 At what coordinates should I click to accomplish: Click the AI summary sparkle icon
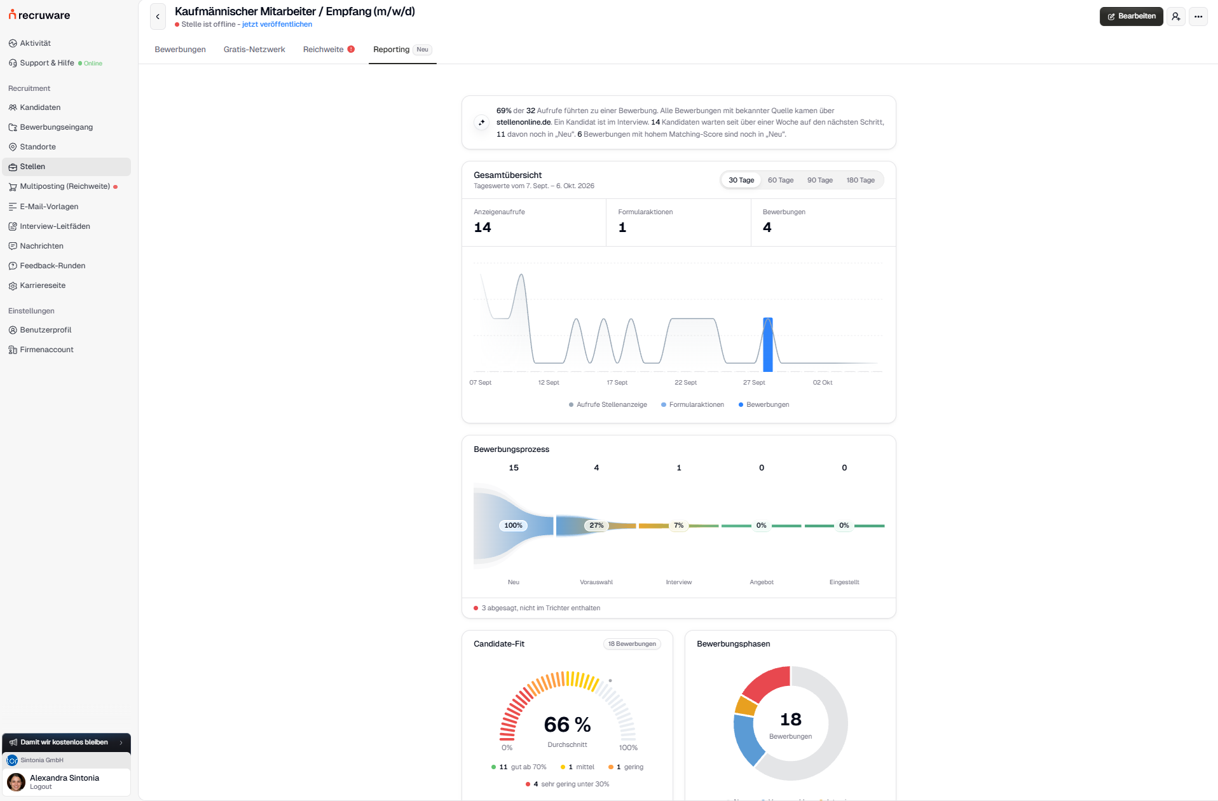point(482,122)
